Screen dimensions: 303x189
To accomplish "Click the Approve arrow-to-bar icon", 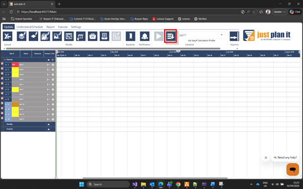I will point(235,36).
